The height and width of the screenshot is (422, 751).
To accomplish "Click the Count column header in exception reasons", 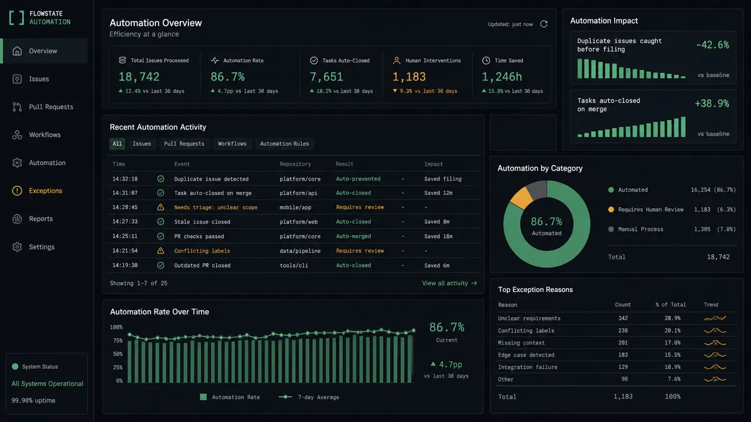I will (623, 305).
